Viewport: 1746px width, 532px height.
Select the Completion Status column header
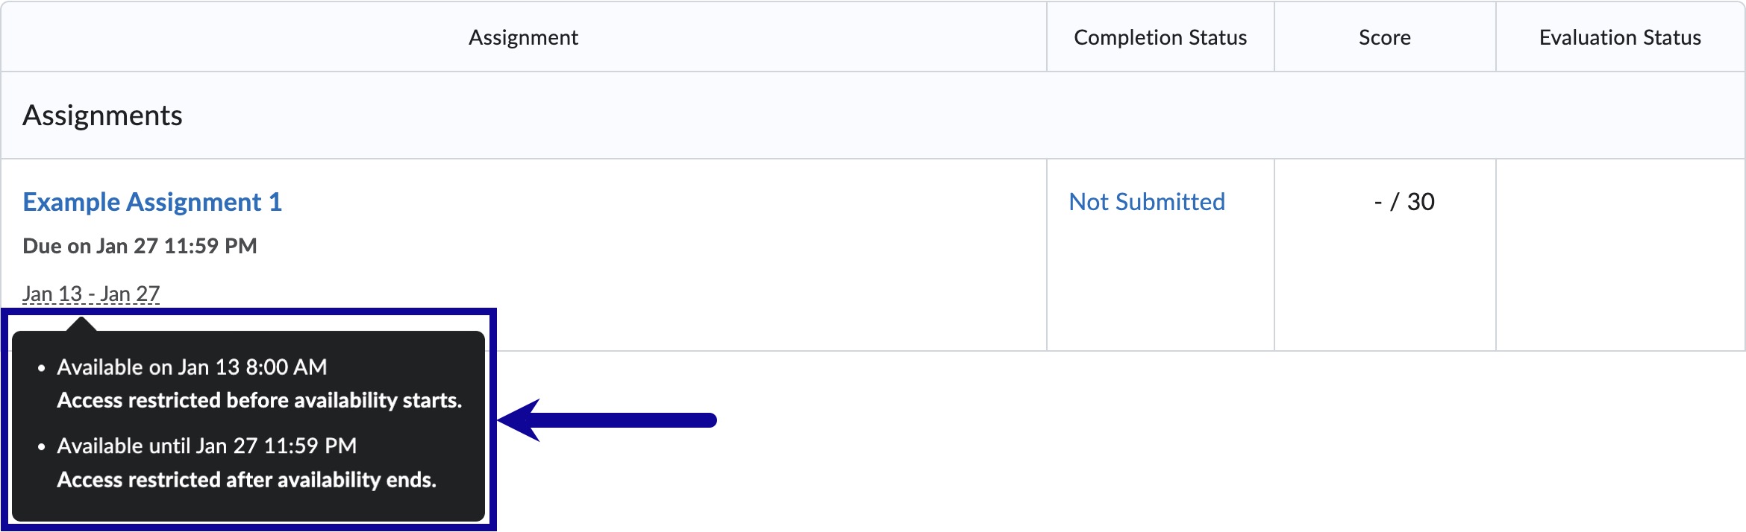[x=1160, y=37]
